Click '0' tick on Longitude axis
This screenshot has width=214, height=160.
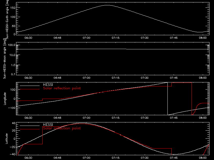[14, 99]
